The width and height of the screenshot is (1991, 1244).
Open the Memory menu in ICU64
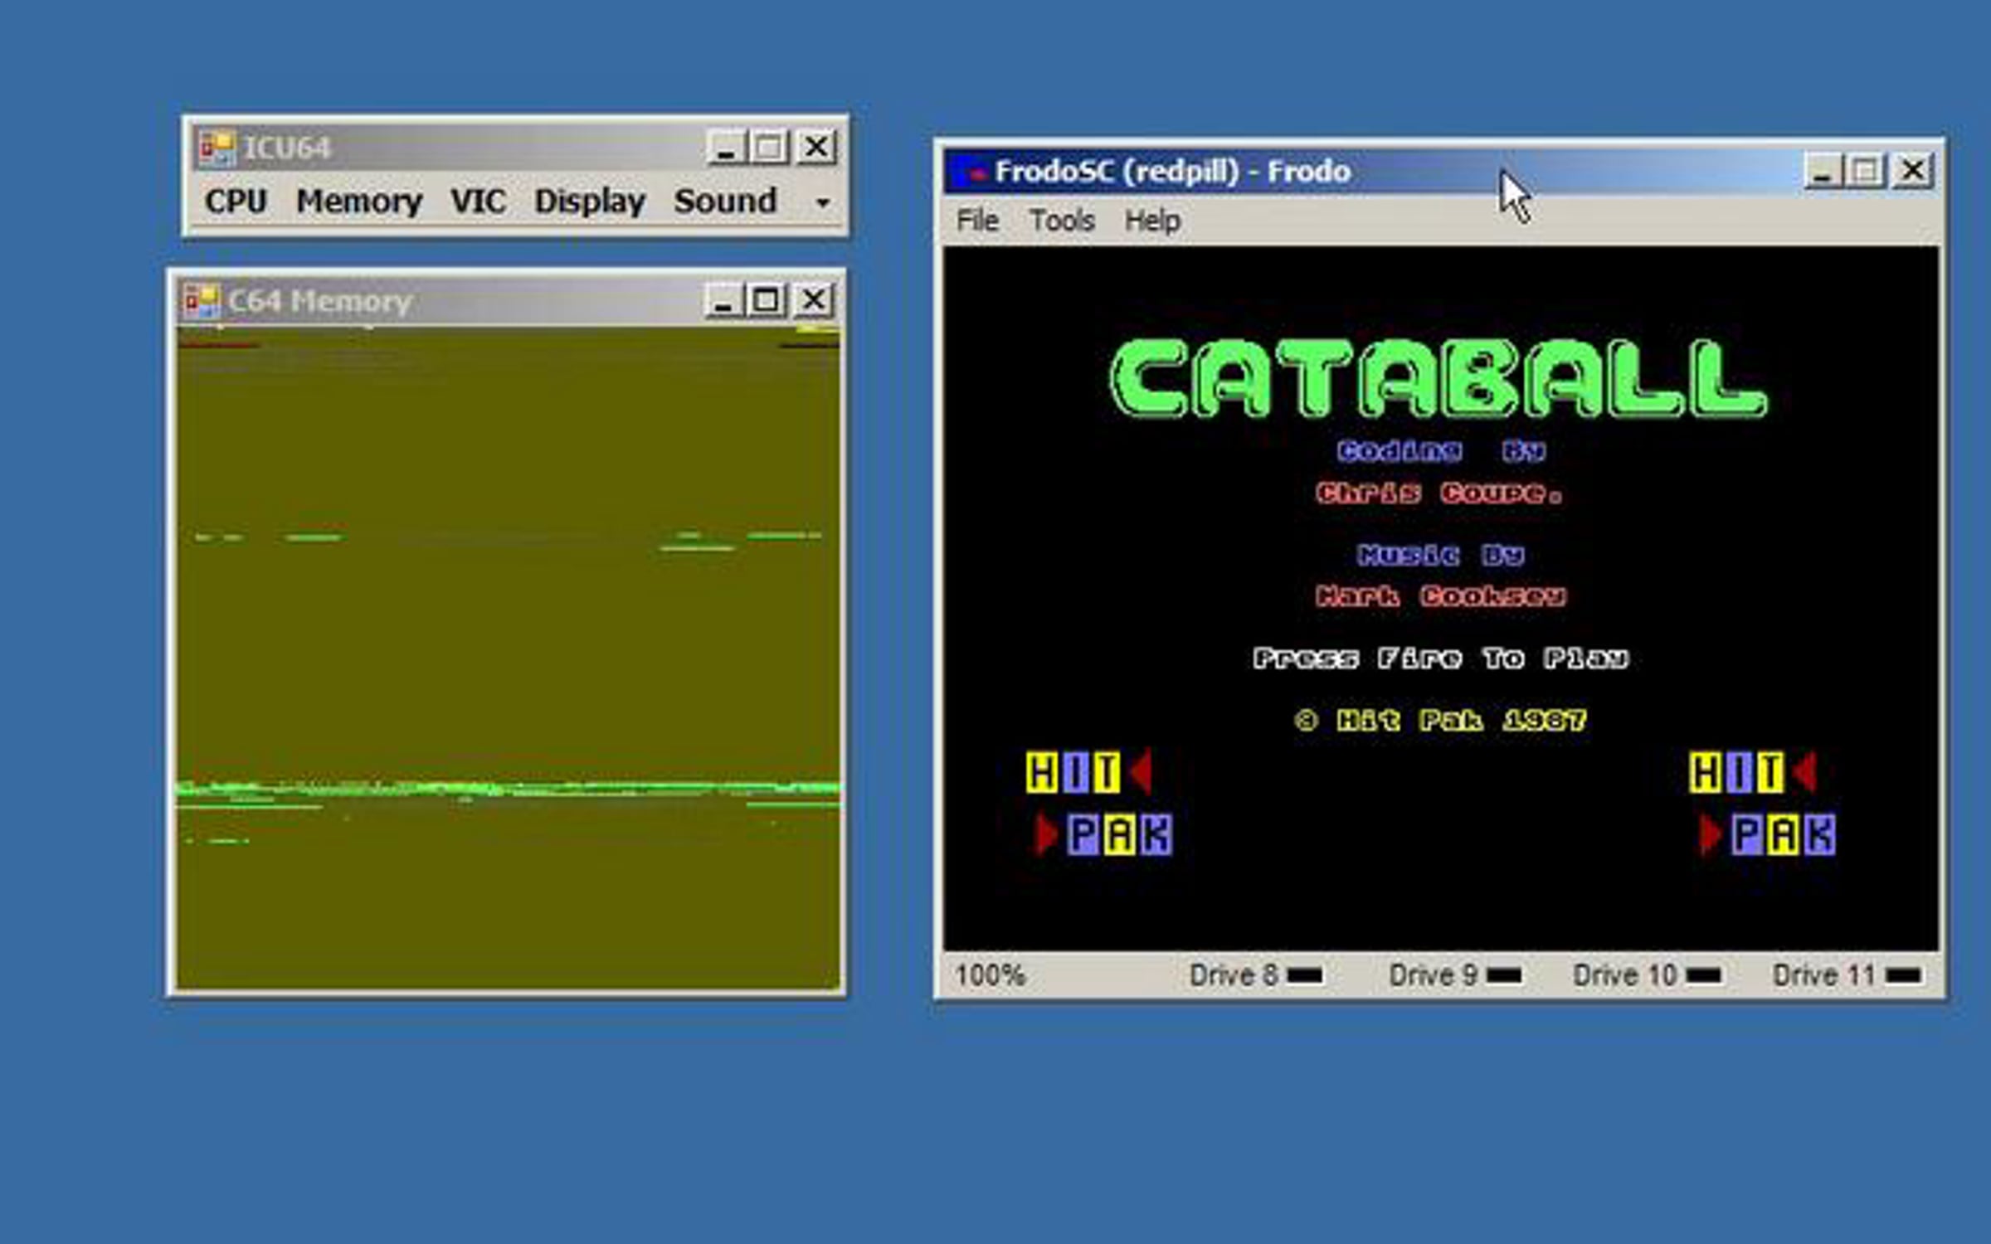(x=359, y=201)
